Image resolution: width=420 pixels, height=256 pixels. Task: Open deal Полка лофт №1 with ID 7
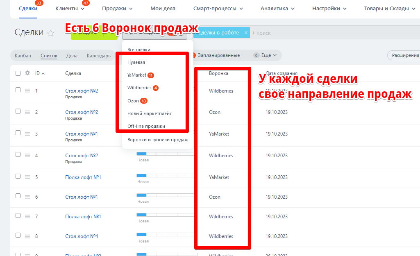click(x=83, y=217)
